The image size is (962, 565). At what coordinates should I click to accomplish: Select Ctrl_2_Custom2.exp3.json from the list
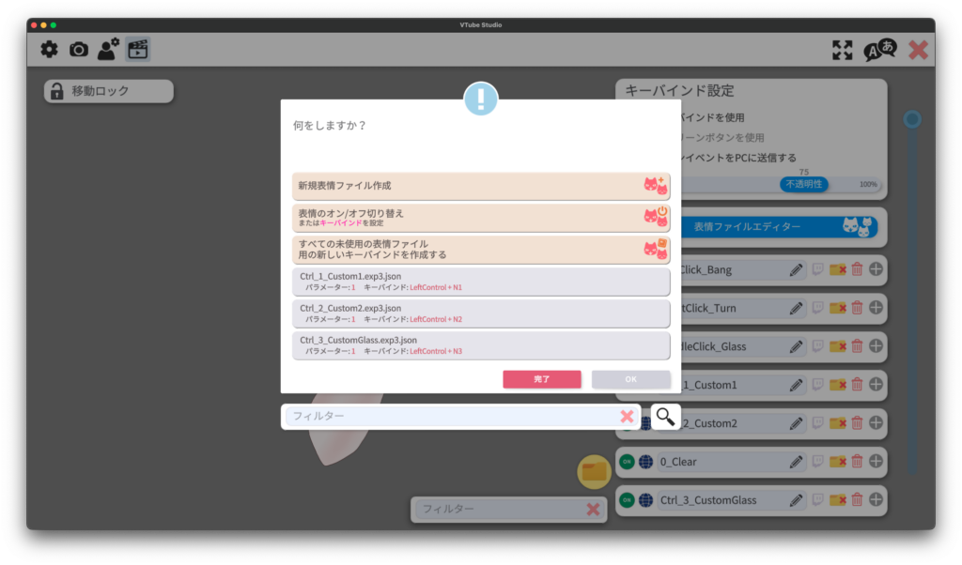click(x=480, y=313)
